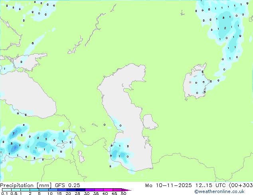Click the 30–35 mm purple legend swatch

(x=90, y=190)
